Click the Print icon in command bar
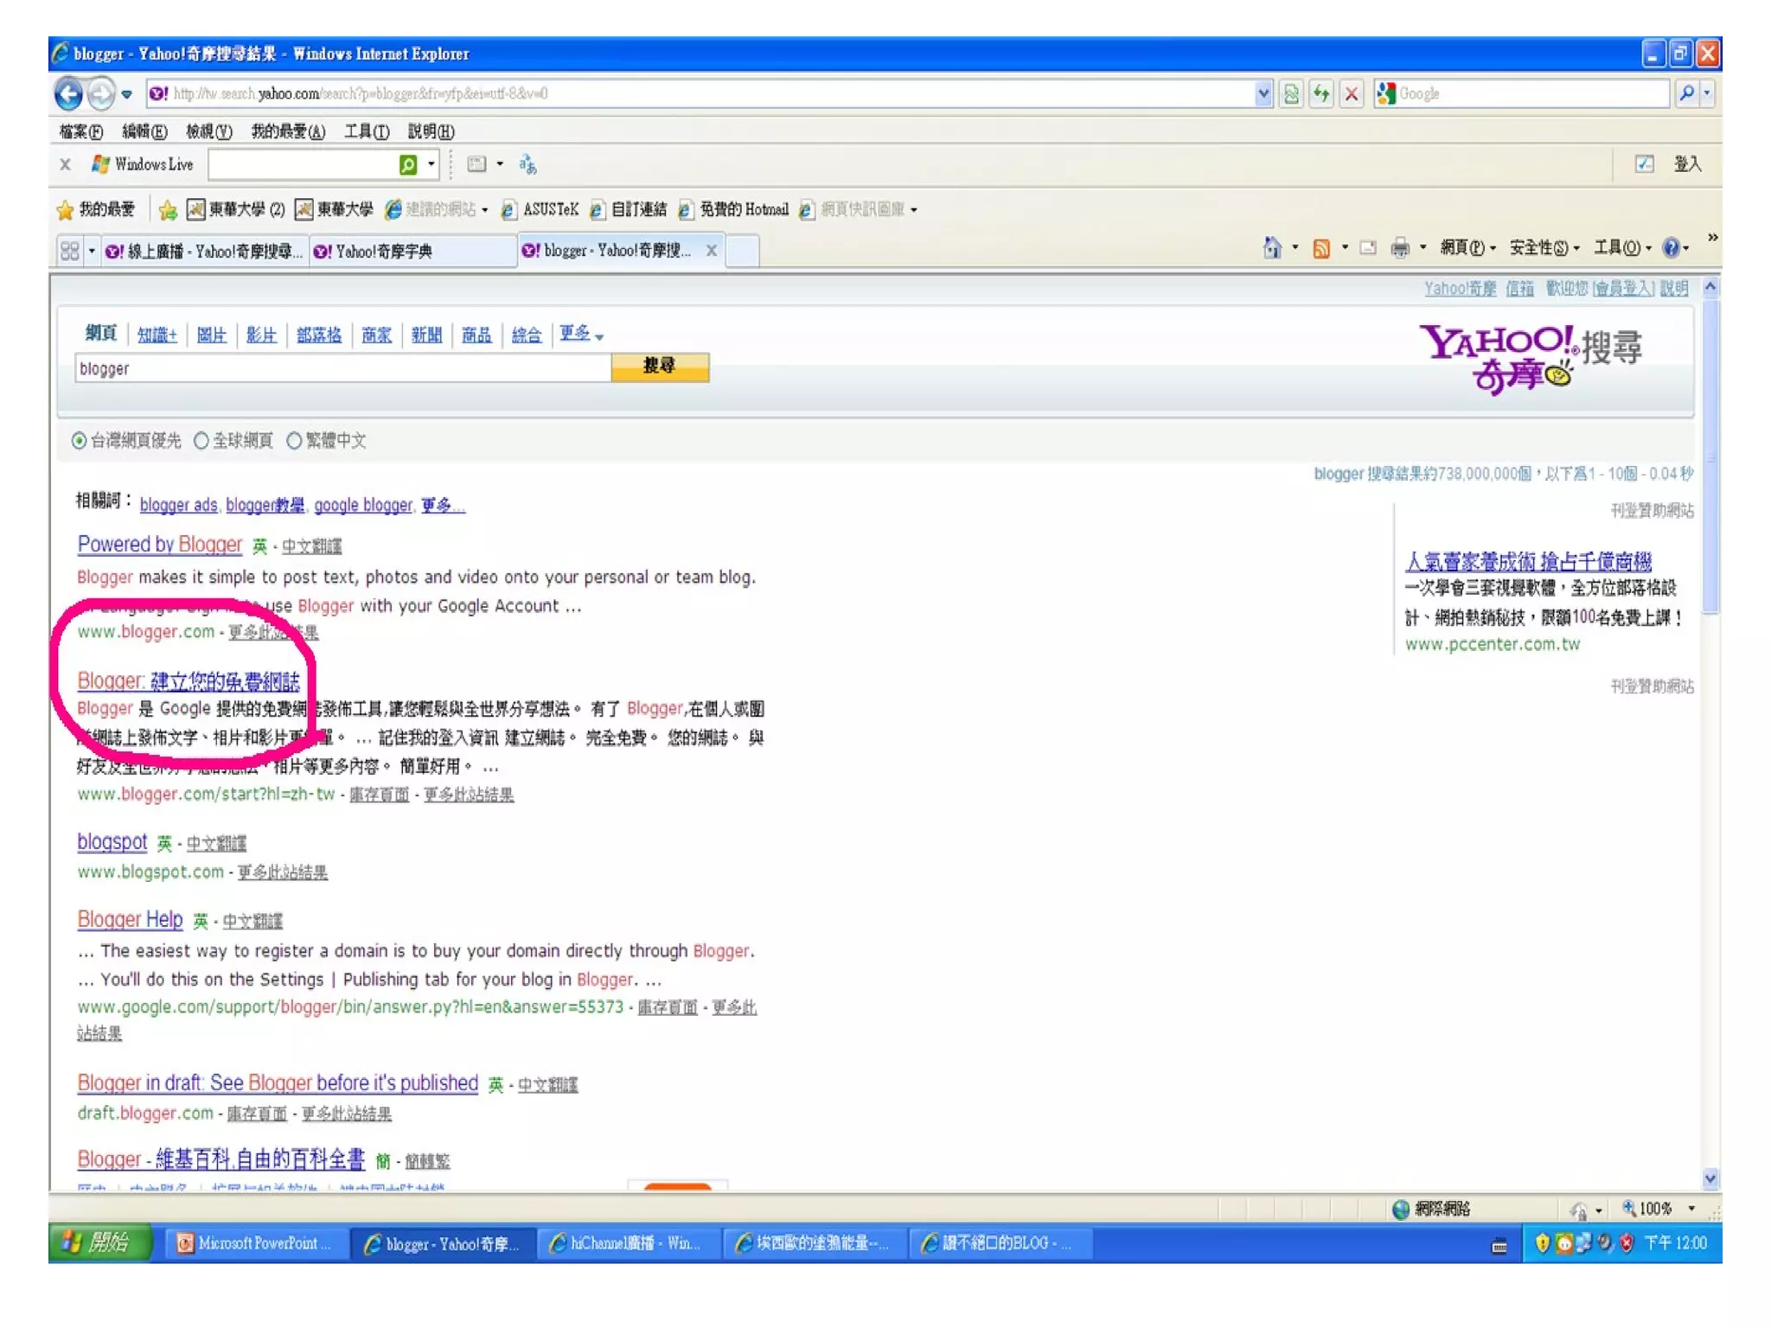Image resolution: width=1771 pixels, height=1328 pixels. pos(1399,249)
